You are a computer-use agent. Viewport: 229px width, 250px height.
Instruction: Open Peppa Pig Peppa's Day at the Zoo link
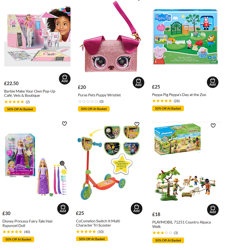(x=179, y=95)
